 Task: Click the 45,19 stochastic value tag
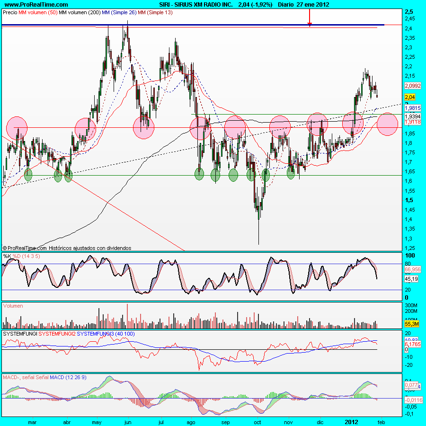[411, 279]
